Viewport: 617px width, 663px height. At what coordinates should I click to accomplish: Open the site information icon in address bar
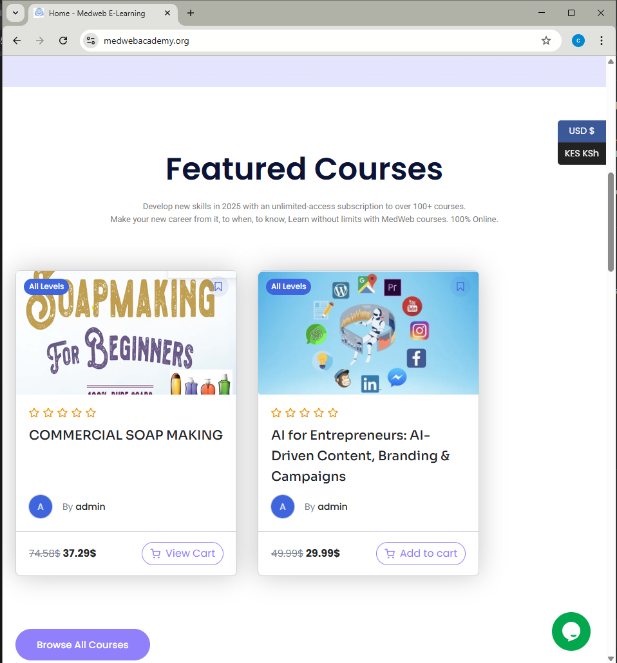tap(91, 41)
